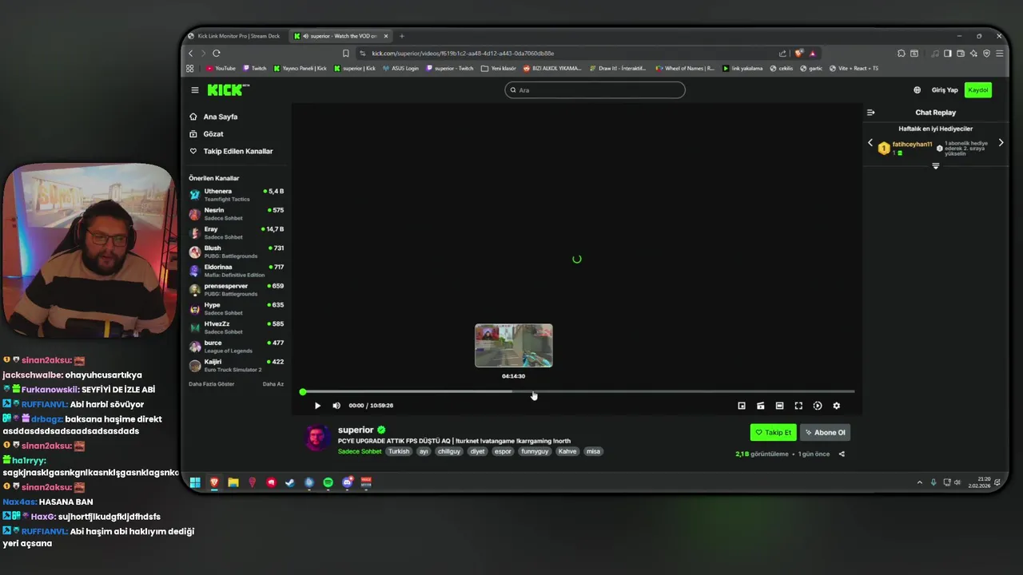Open Windows Start menu

(x=195, y=482)
